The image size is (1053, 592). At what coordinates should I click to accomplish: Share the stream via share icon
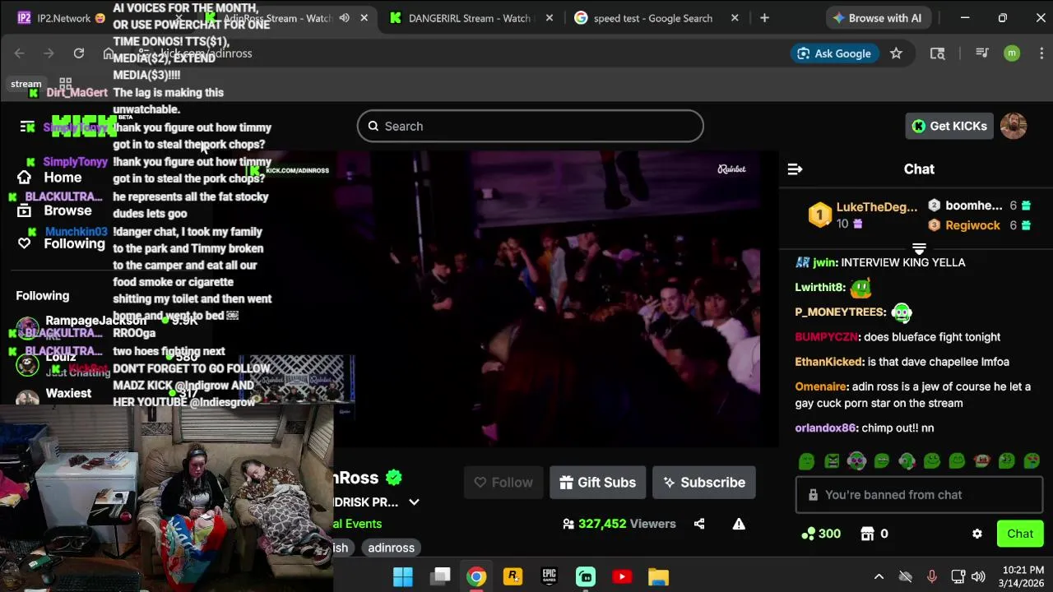[699, 524]
